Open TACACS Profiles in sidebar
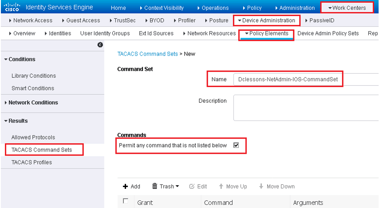Image resolution: width=379 pixels, height=208 pixels. point(32,162)
